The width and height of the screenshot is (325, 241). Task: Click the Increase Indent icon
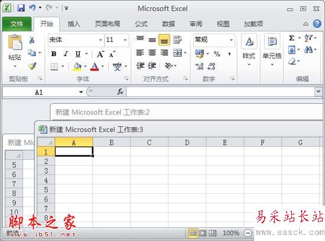pos(152,66)
